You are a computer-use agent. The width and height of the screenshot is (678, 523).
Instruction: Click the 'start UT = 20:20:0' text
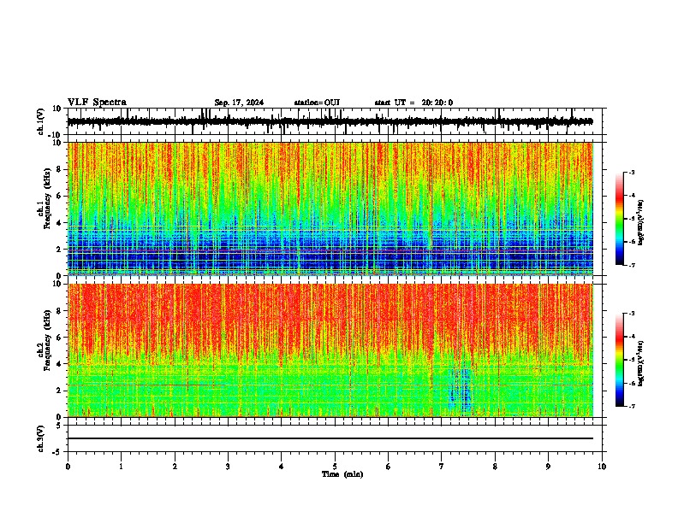(x=413, y=103)
